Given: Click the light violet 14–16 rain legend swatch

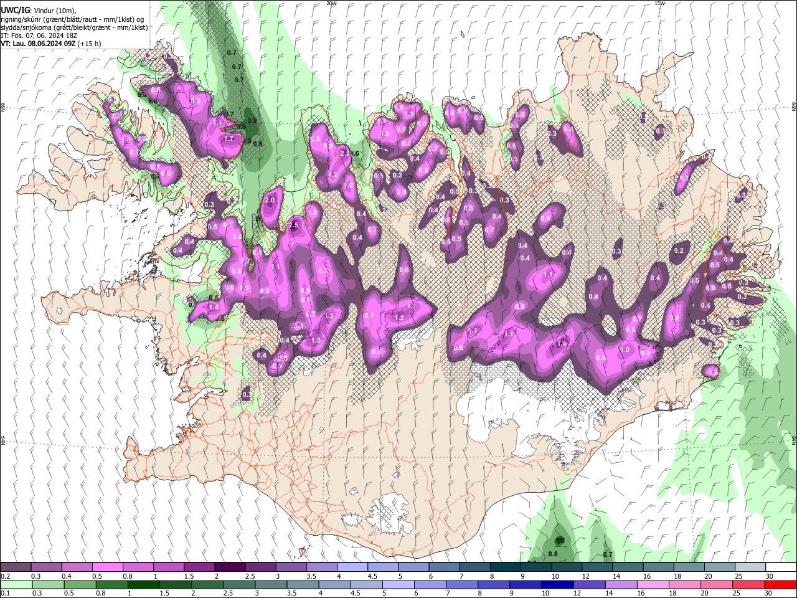Looking at the screenshot, I should coord(621,584).
